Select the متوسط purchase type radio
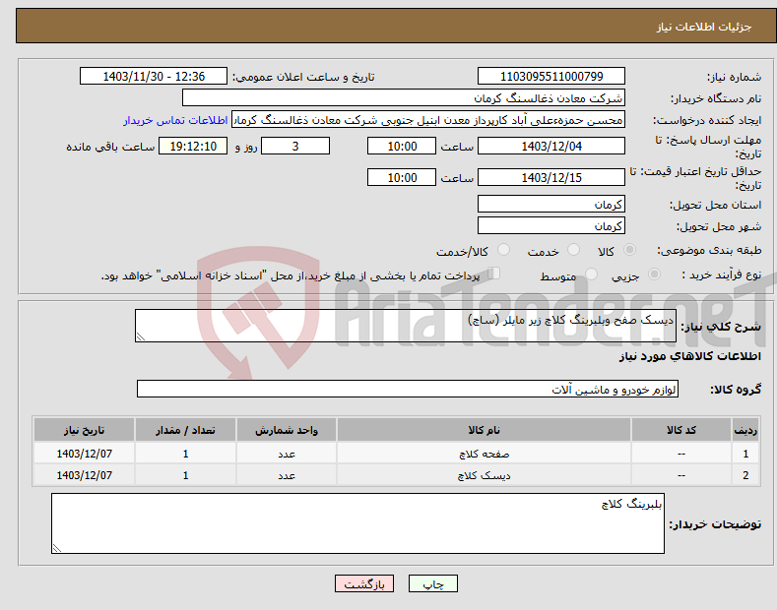Screen dimensions: 777x610 tap(591, 274)
